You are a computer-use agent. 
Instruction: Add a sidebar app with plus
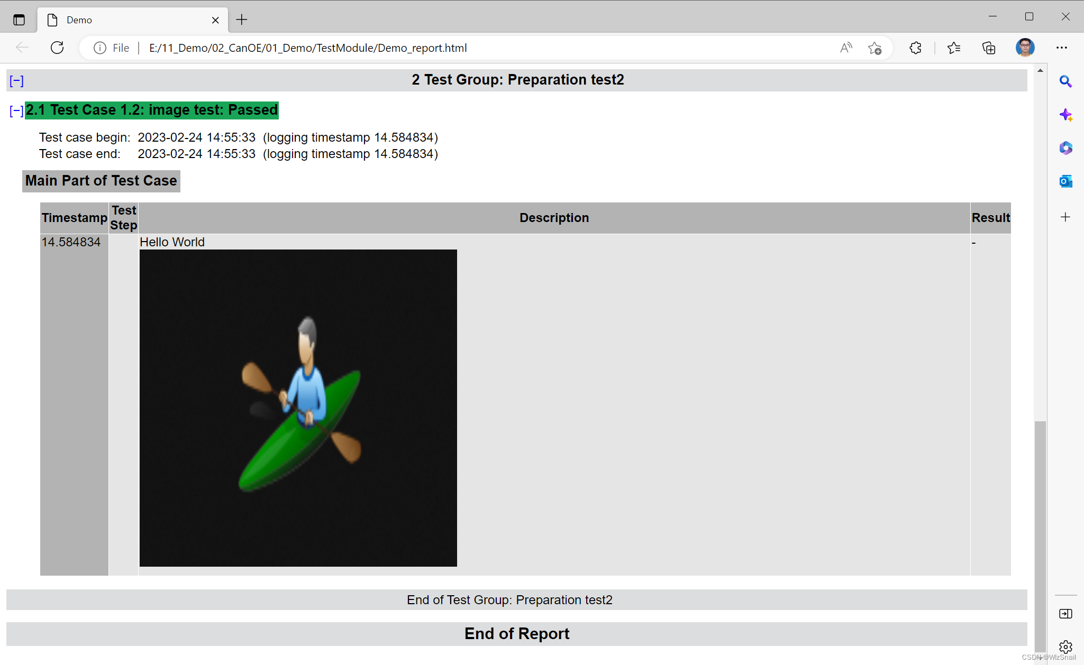click(1065, 217)
